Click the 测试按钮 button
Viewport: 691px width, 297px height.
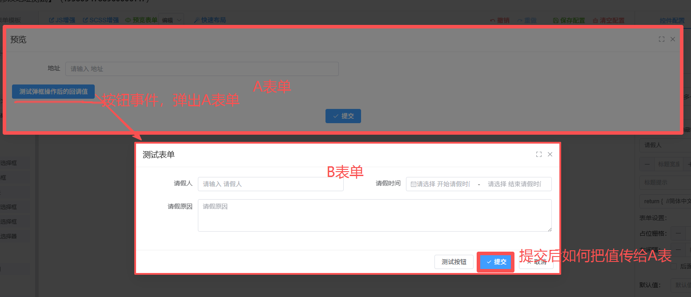pyautogui.click(x=454, y=262)
